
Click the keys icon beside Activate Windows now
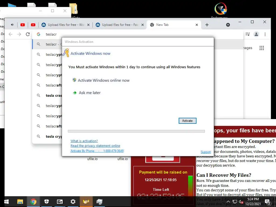(66, 53)
